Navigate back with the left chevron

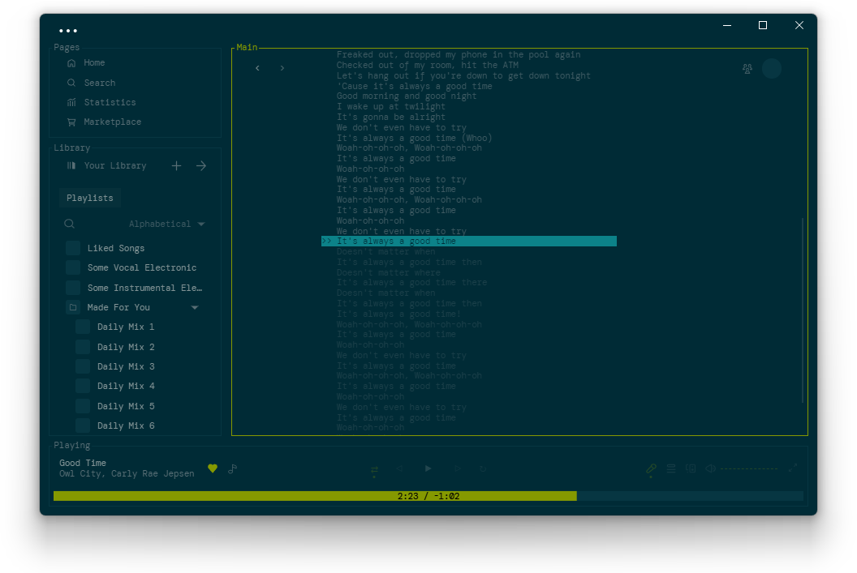[257, 68]
